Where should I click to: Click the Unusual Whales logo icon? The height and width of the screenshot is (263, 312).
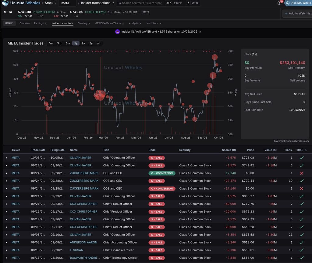click(x=5, y=3)
